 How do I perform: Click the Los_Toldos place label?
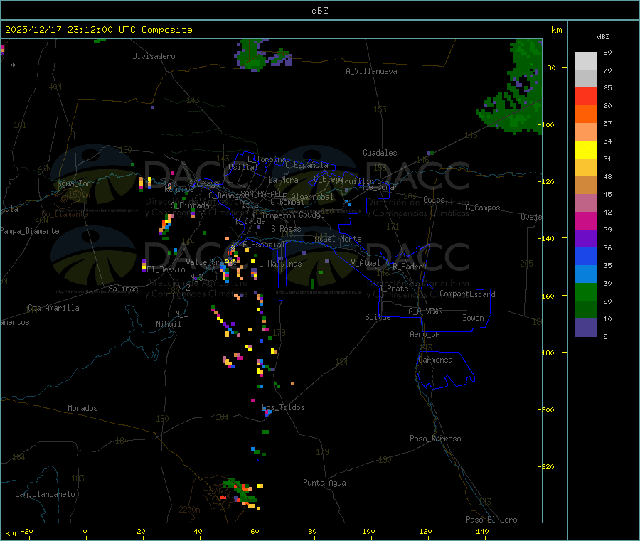pyautogui.click(x=283, y=407)
